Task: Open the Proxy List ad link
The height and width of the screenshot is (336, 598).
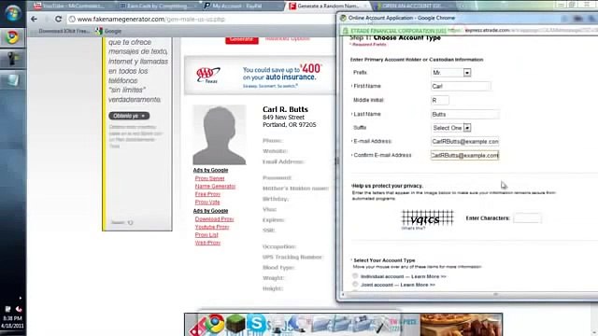Action: click(x=206, y=235)
